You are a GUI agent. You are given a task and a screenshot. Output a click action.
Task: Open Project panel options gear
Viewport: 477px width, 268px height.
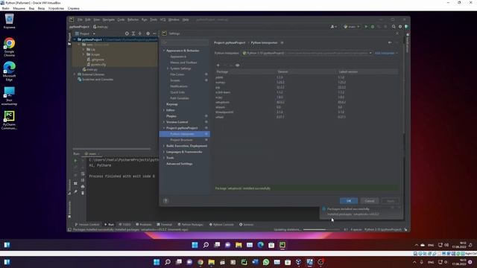click(x=148, y=33)
